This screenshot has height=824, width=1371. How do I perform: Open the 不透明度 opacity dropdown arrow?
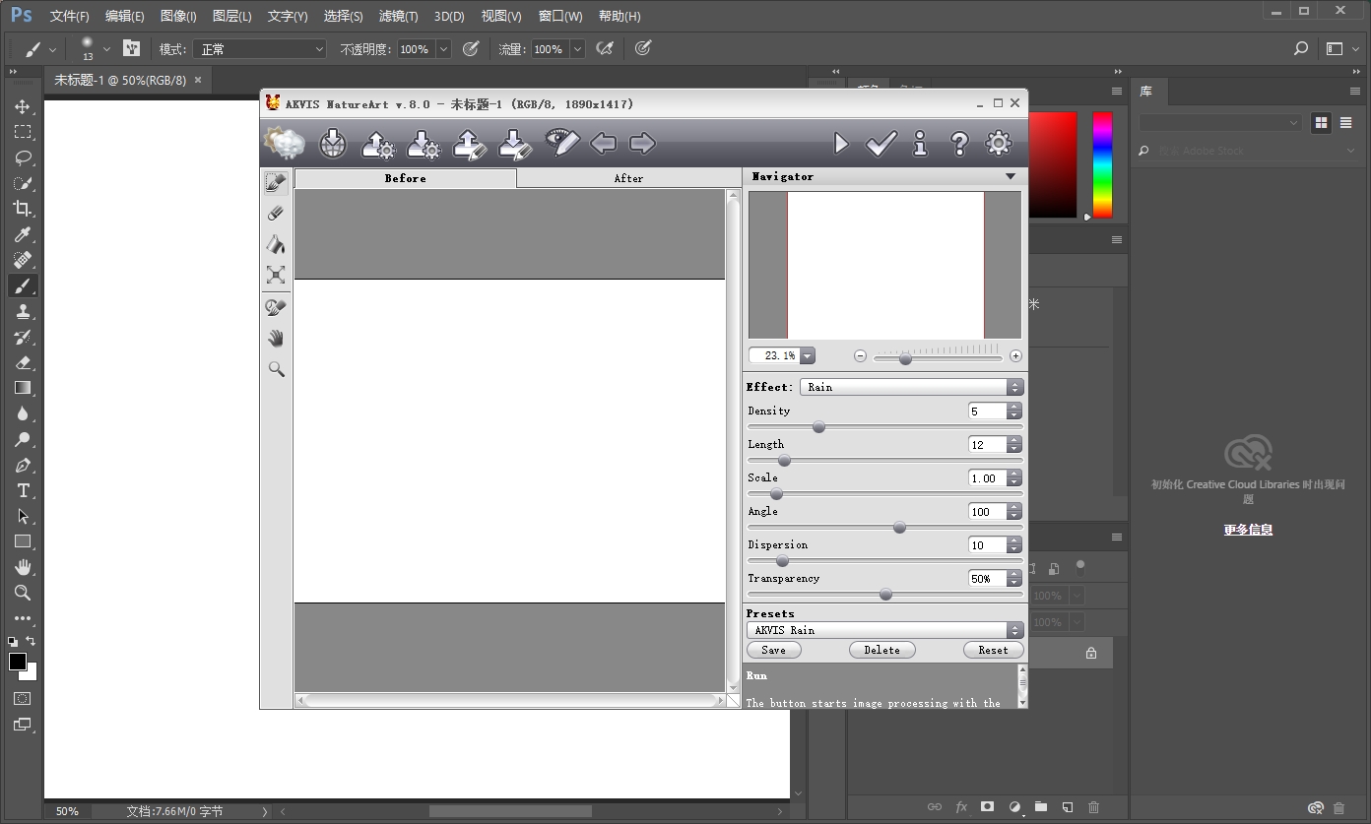tap(443, 49)
